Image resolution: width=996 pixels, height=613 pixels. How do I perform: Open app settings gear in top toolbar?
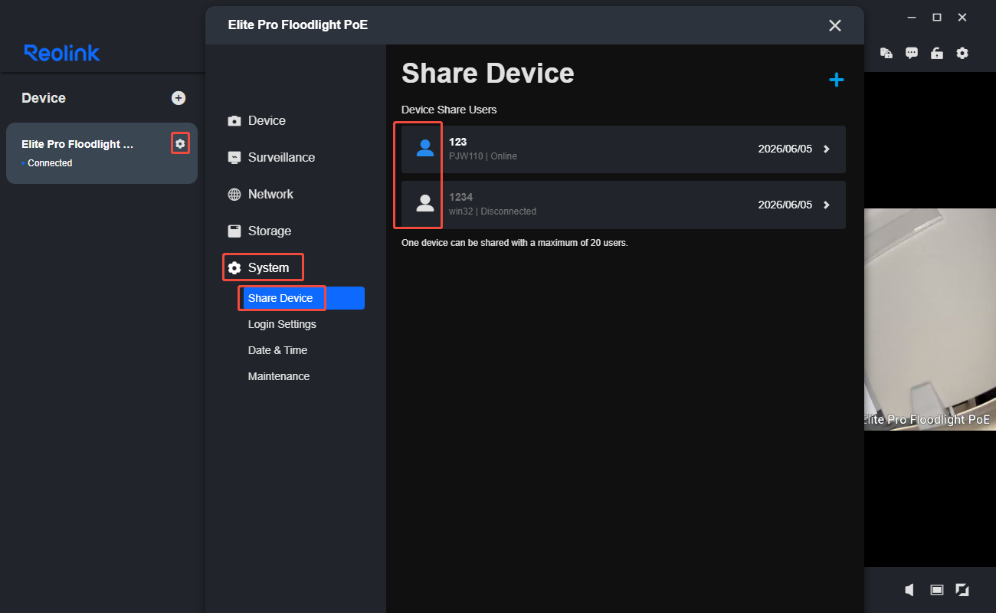[x=962, y=53]
